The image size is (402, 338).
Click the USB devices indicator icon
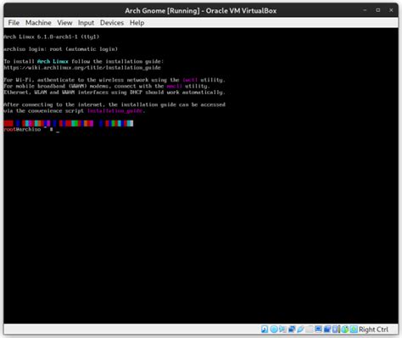(x=300, y=330)
